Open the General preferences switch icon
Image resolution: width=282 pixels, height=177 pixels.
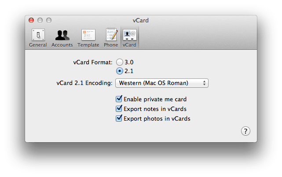coord(38,35)
